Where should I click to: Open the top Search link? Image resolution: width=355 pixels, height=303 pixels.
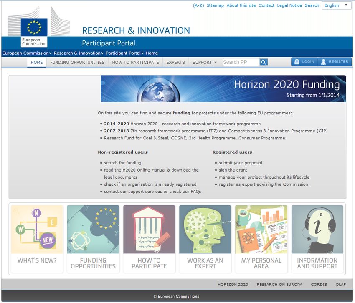coord(312,5)
